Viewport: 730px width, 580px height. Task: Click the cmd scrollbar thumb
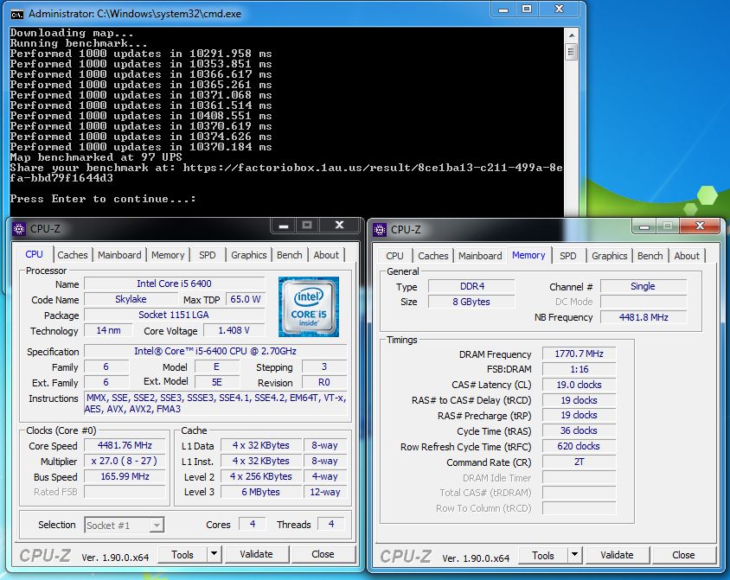point(571,51)
